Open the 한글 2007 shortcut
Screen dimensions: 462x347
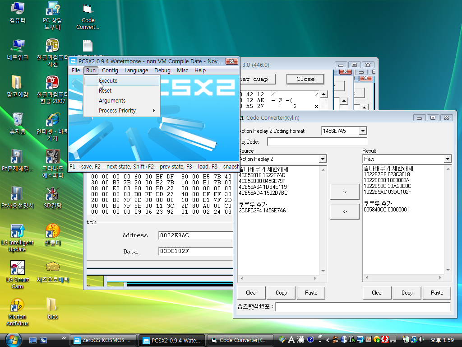point(52,90)
